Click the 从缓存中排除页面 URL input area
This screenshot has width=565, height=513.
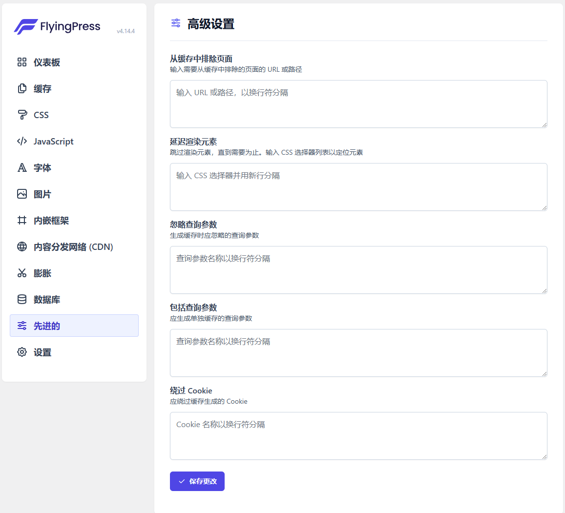[358, 103]
